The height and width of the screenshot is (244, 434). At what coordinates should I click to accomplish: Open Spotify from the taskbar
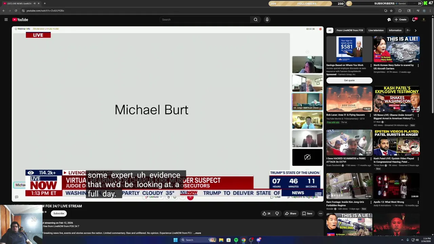[x=236, y=240]
